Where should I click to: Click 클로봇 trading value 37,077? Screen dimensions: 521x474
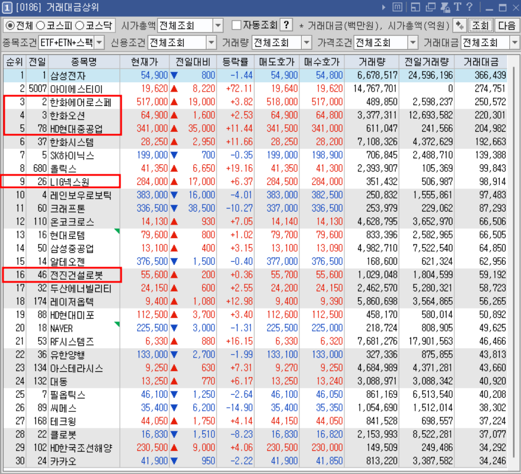point(493,434)
